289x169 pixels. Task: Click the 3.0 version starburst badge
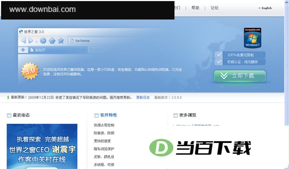pos(30,71)
